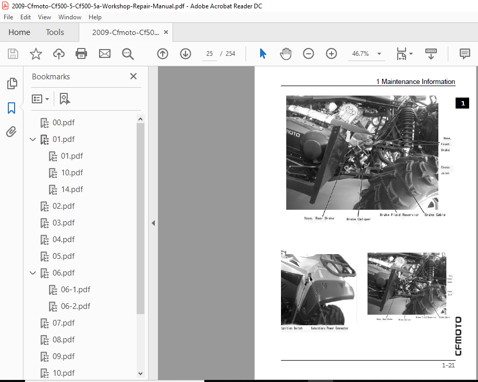The width and height of the screenshot is (478, 382).
Task: Open the Find text magnifier icon
Action: tap(128, 54)
